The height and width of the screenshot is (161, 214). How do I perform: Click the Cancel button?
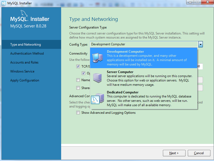199,153
